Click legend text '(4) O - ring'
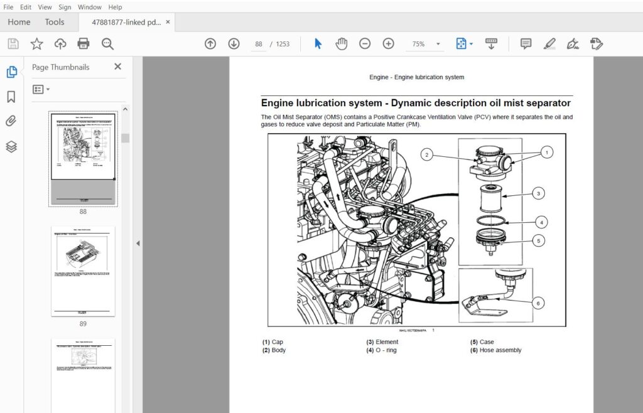The image size is (643, 413). [x=381, y=350]
